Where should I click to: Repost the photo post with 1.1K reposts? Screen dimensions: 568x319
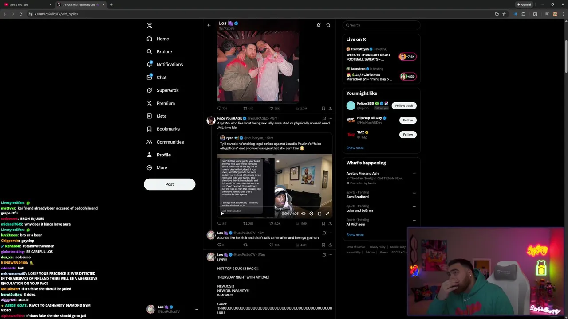[248, 108]
